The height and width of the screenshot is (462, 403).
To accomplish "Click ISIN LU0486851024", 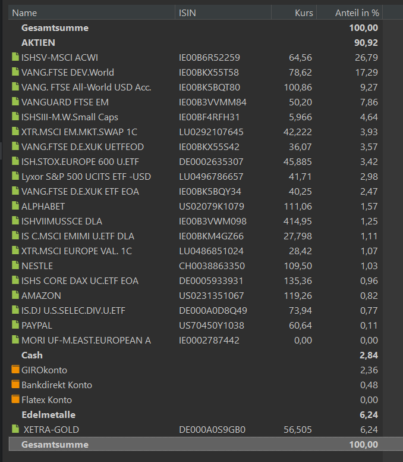I will [211, 251].
